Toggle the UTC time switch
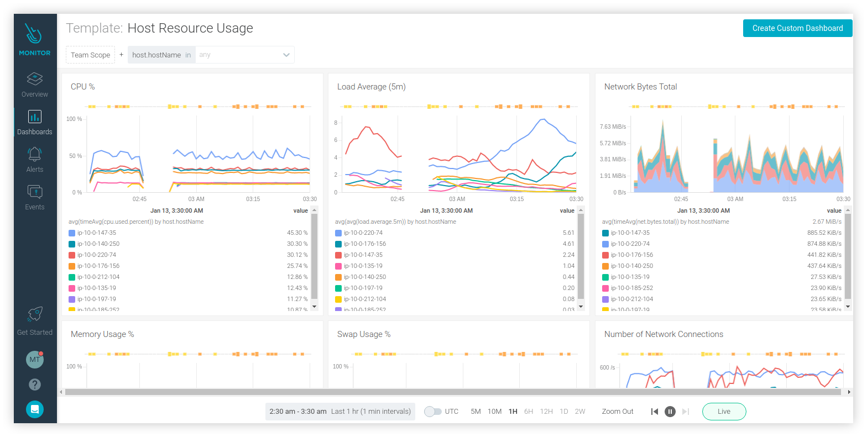The height and width of the screenshot is (437, 867). [433, 412]
